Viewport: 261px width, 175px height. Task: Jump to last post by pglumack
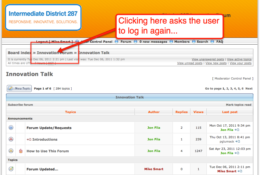238,141
